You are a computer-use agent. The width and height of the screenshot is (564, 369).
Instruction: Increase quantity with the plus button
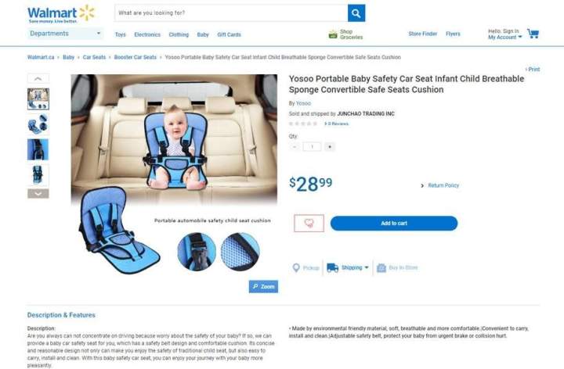(x=330, y=147)
